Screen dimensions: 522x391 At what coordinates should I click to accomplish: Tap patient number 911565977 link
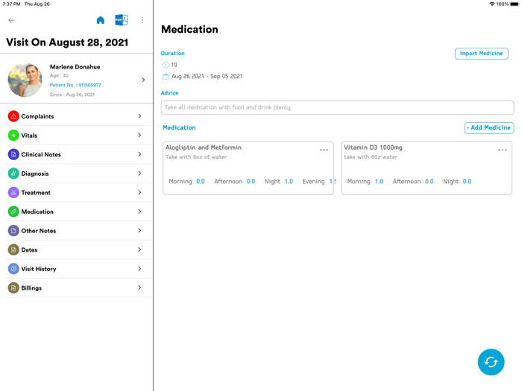75,85
